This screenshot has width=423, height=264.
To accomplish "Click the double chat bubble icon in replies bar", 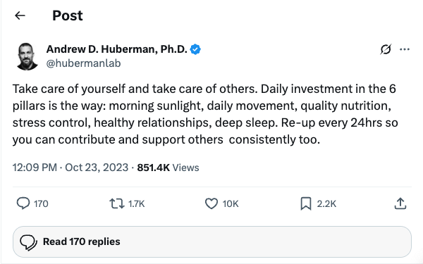I will [29, 242].
